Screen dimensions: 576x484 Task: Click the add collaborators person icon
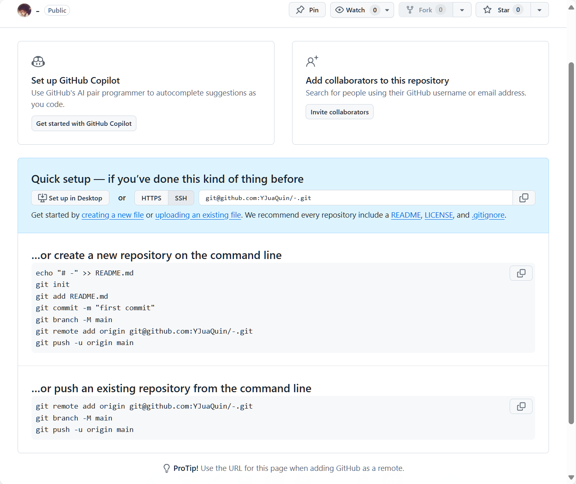(312, 61)
